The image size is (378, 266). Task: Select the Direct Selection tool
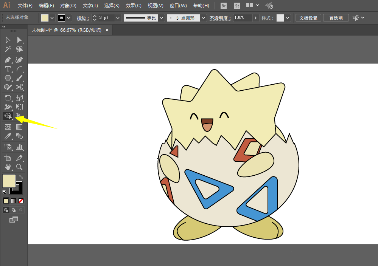19,40
